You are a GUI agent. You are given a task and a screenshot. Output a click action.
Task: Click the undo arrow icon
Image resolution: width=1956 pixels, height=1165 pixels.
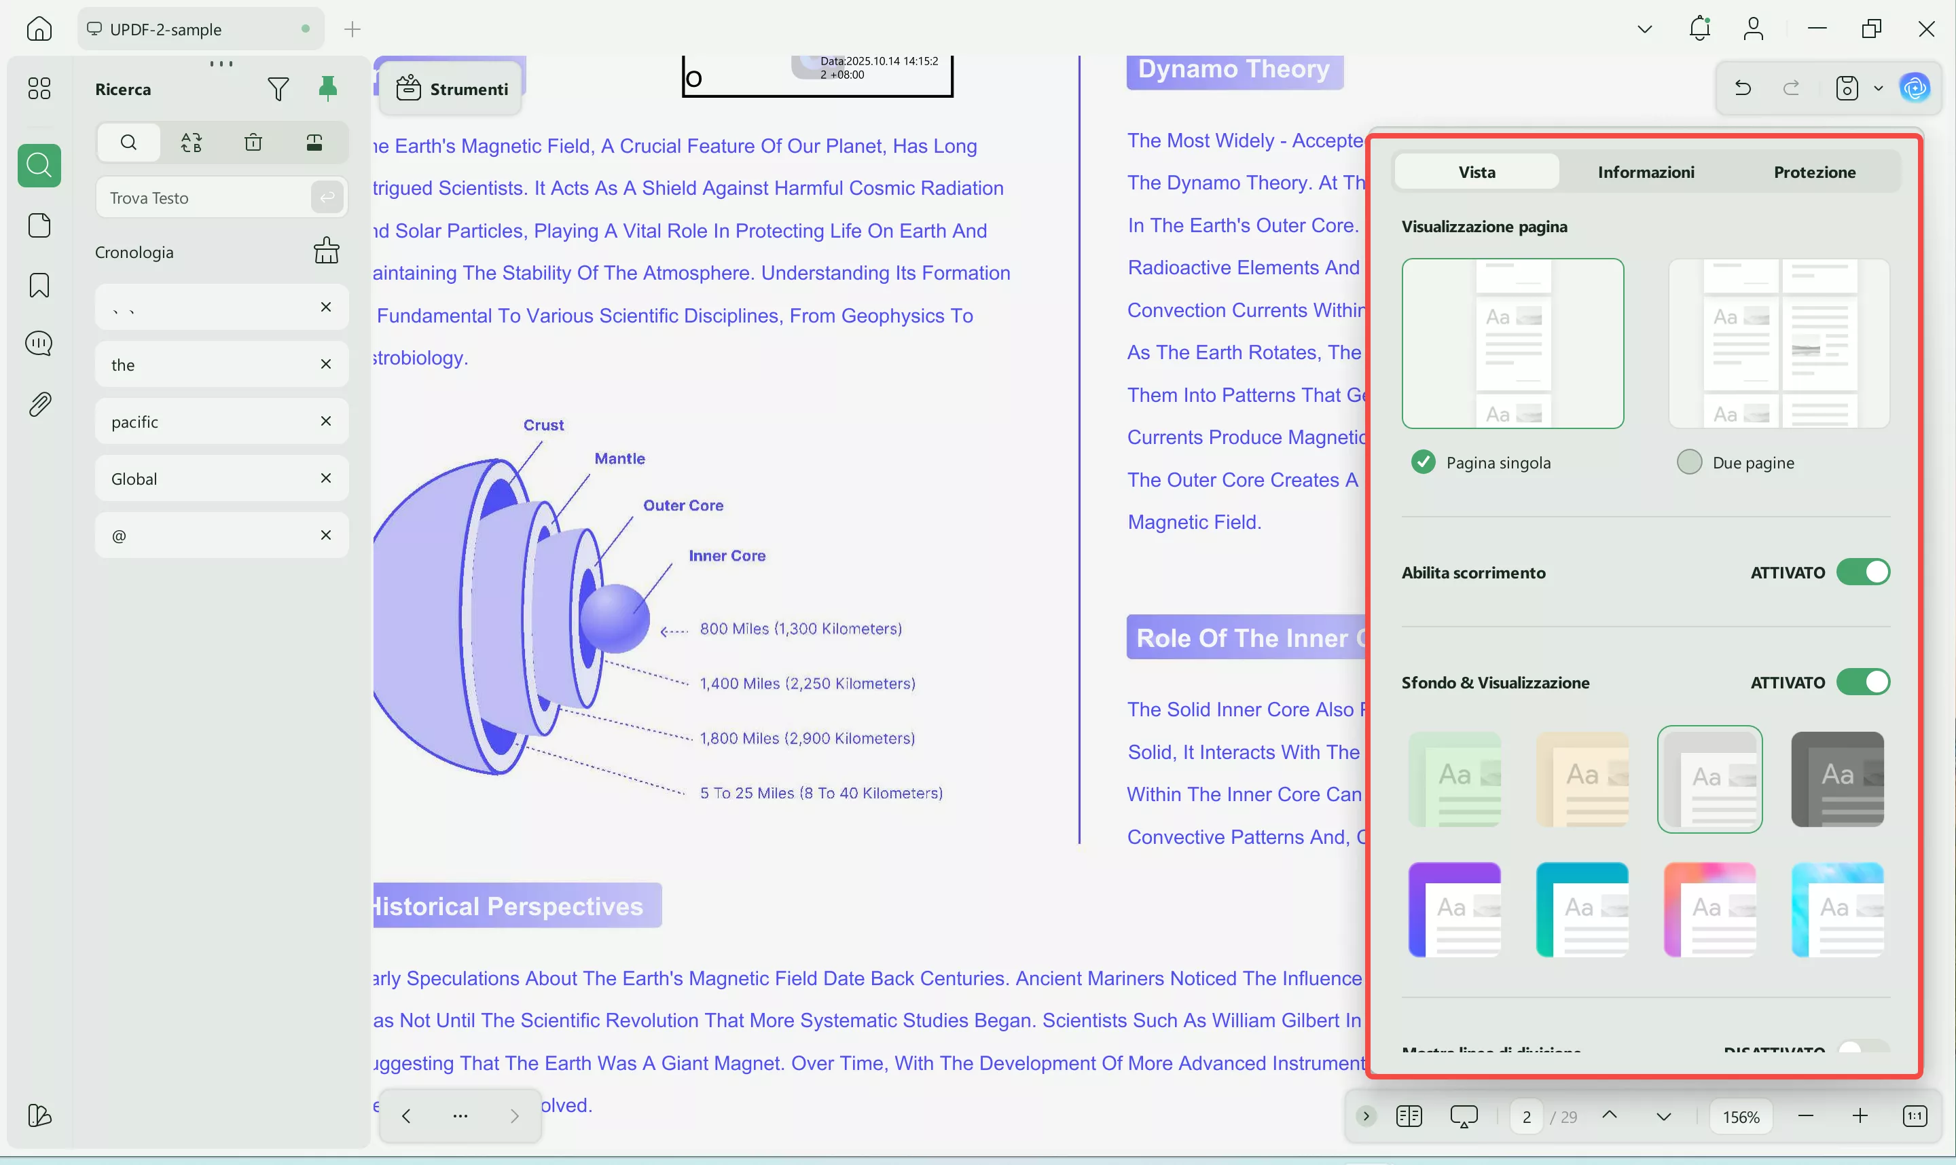tap(1743, 88)
